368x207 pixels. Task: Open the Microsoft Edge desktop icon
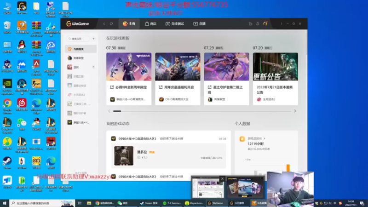pyautogui.click(x=36, y=106)
